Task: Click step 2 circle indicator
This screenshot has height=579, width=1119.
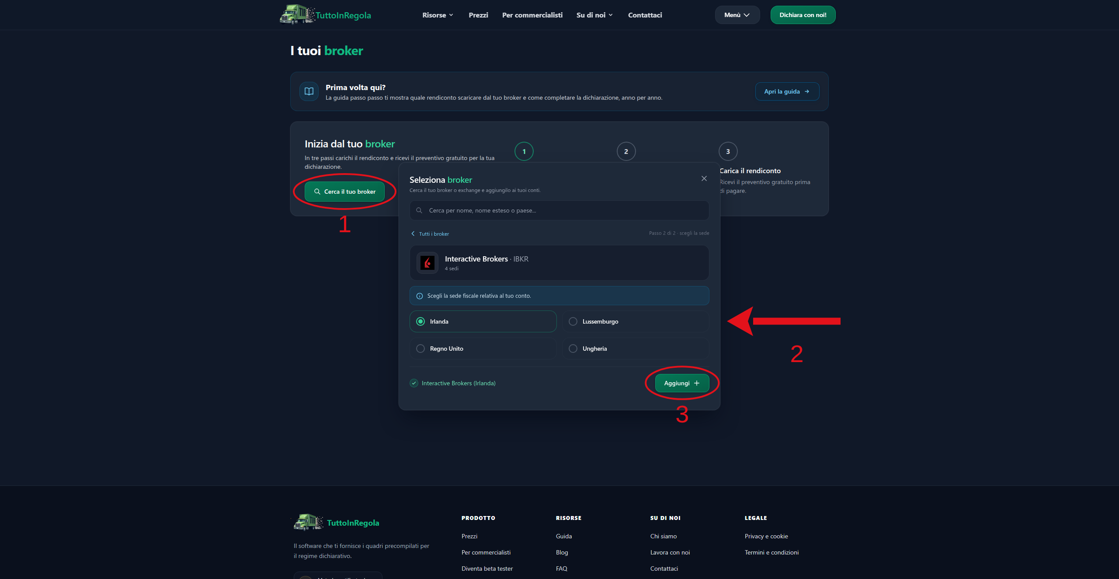Action: point(626,151)
